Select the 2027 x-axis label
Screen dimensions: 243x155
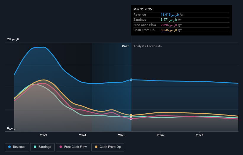tap(199, 135)
